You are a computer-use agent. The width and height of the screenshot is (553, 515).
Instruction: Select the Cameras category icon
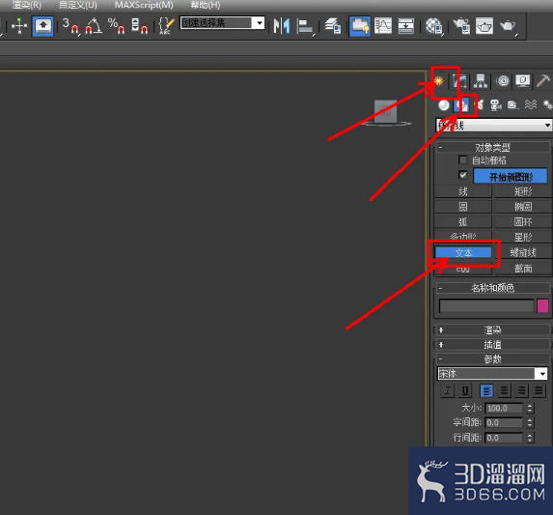tap(496, 104)
